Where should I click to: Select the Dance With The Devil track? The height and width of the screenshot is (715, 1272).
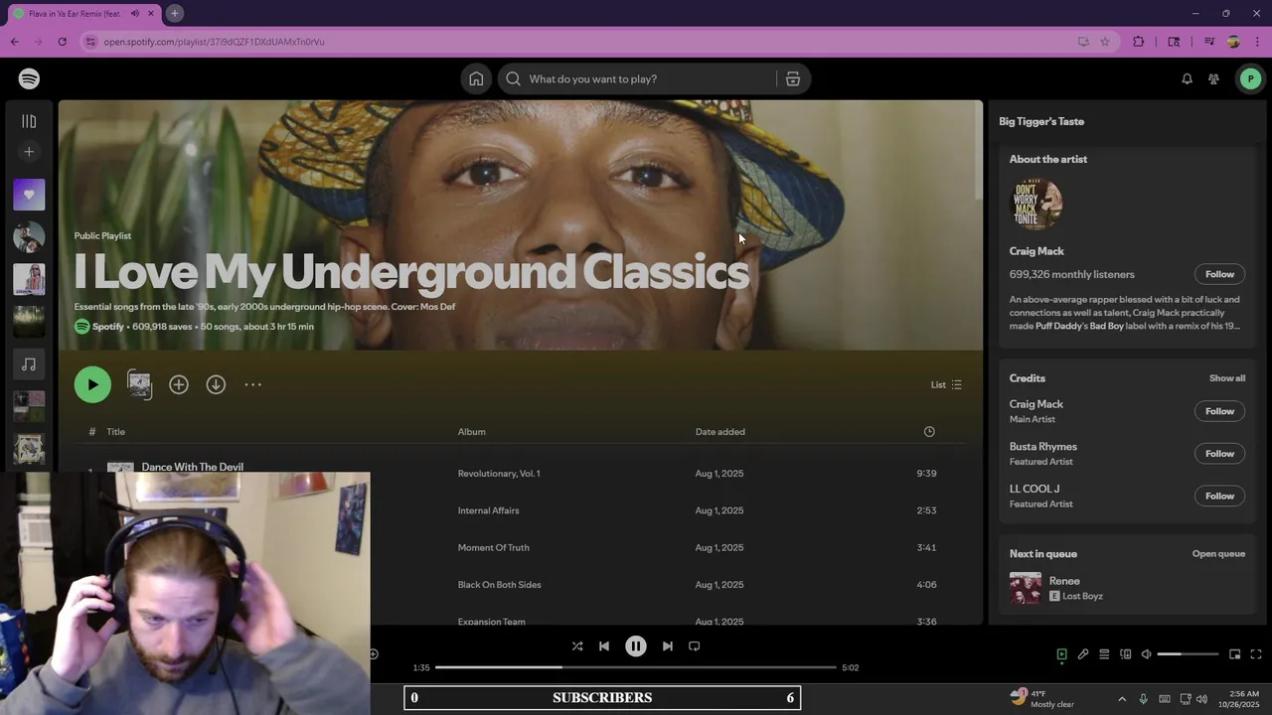point(192,467)
